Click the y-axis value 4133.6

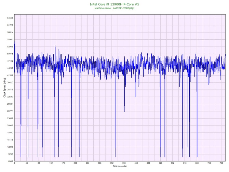click(10, 75)
